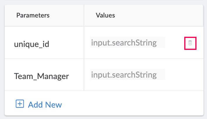Click the input.searchString placeholder in Team_Manager row
Screen dimensions: 207x119
coord(124,75)
